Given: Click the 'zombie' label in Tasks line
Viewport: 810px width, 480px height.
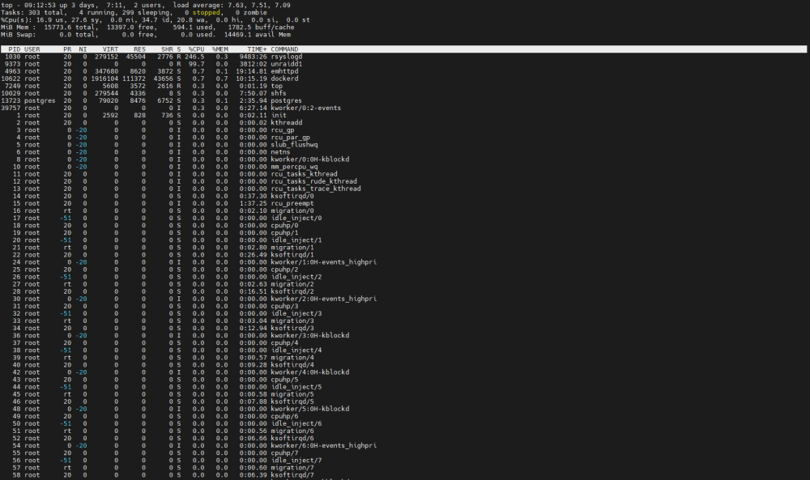Looking at the screenshot, I should (255, 12).
